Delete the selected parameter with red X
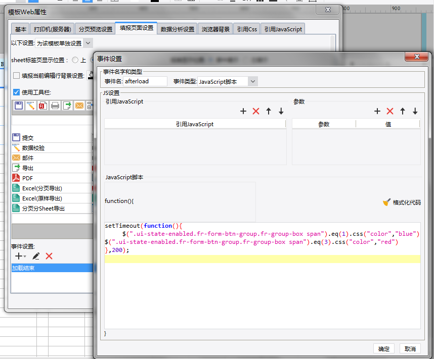Image resolution: width=434 pixels, height=359 pixels. 390,111
